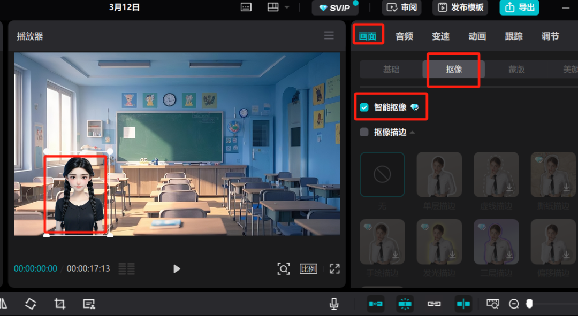Click the 导出 export button
578x316 pixels.
click(519, 7)
